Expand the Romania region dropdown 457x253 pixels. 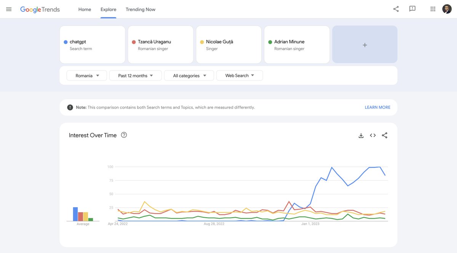click(87, 75)
